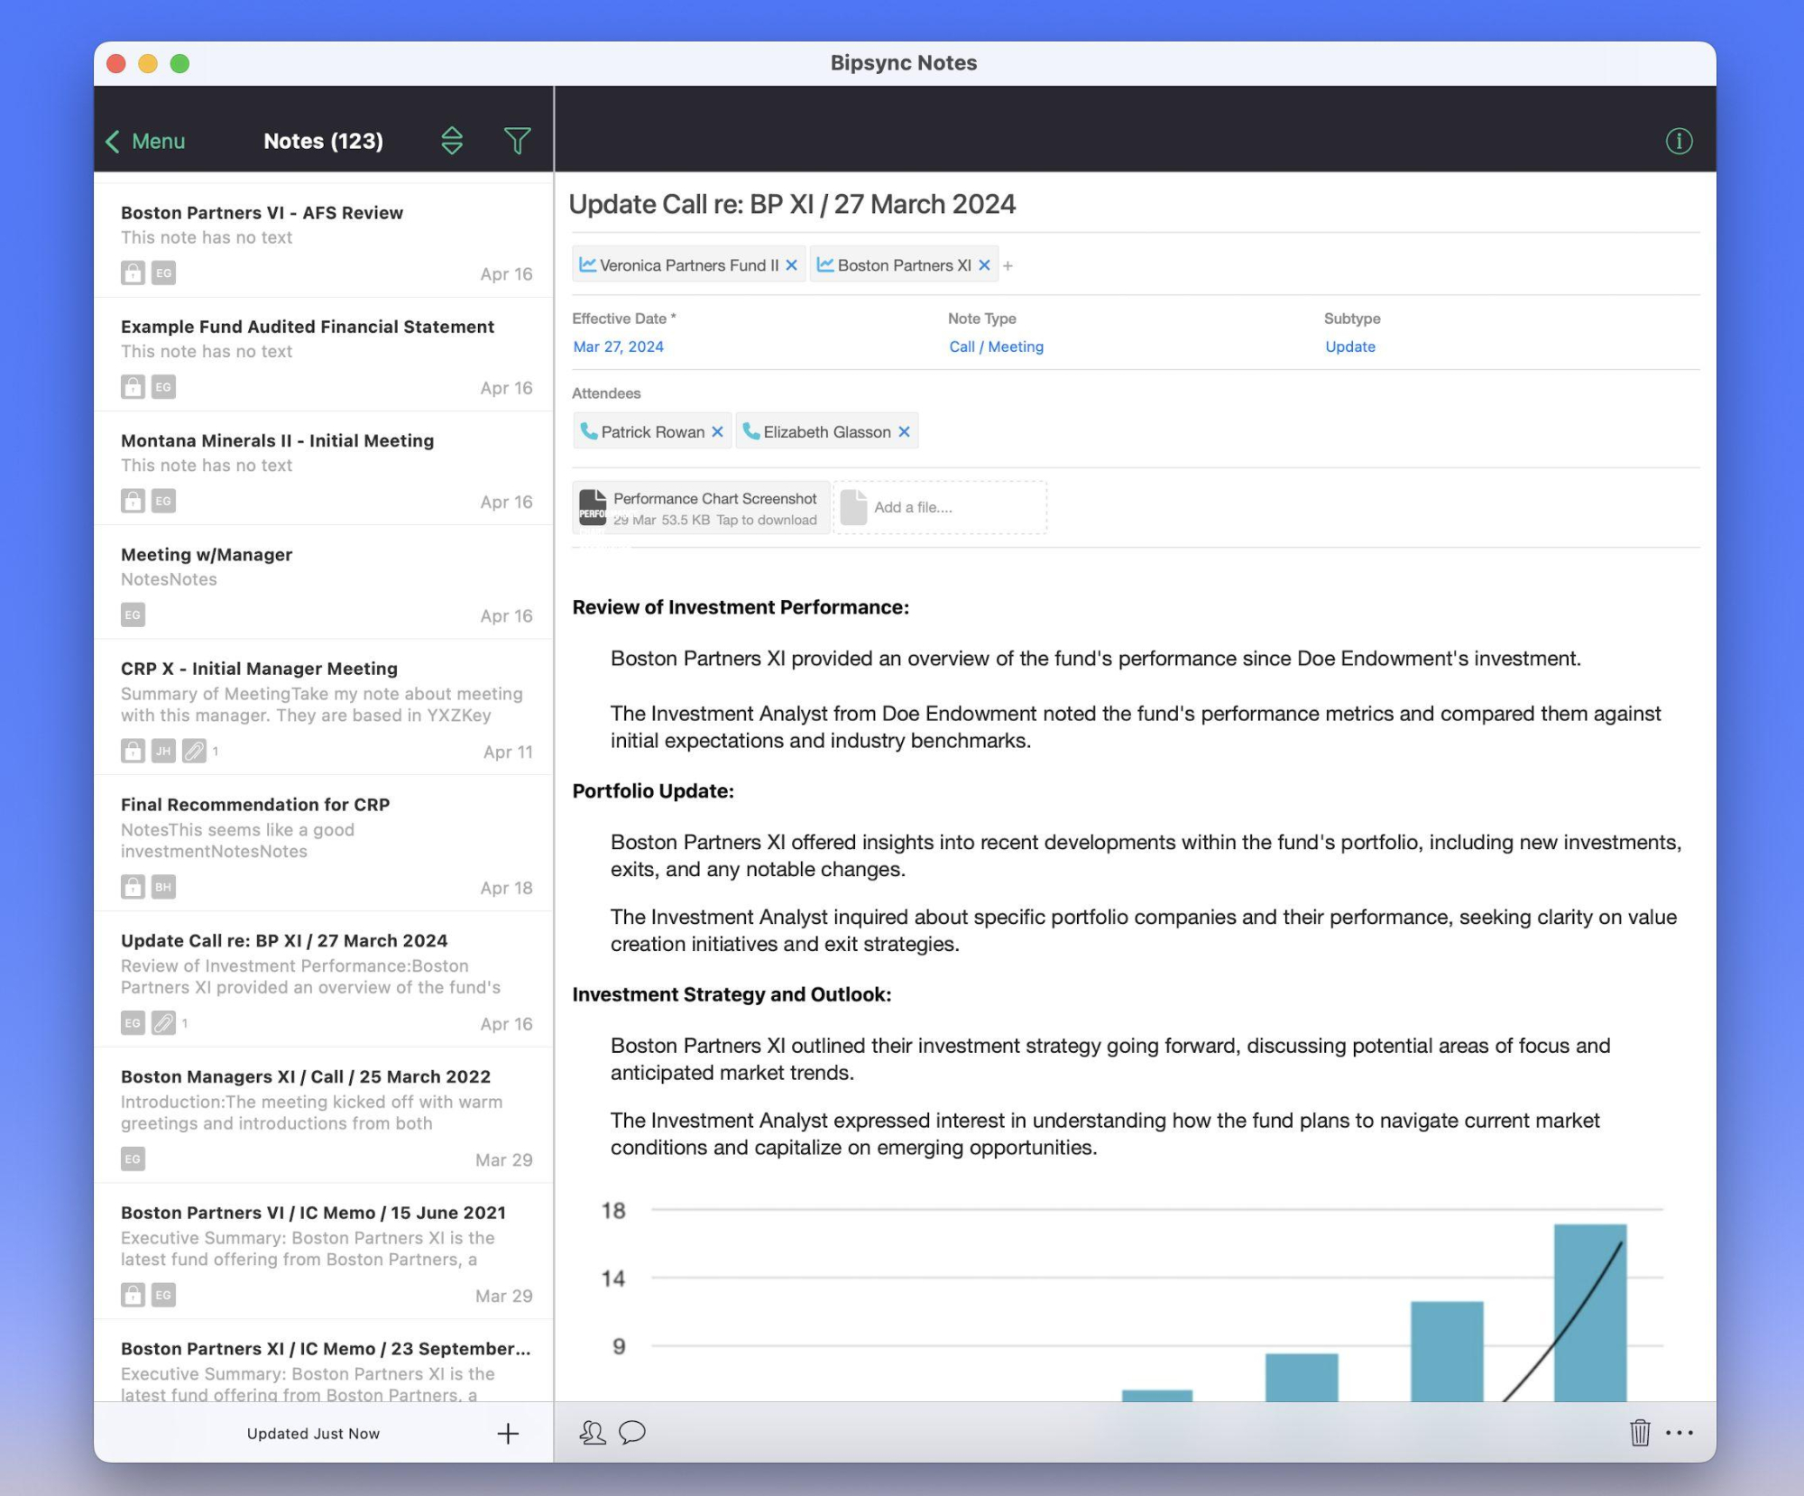The width and height of the screenshot is (1804, 1496).
Task: Click Portfolio Update heading
Action: [653, 791]
